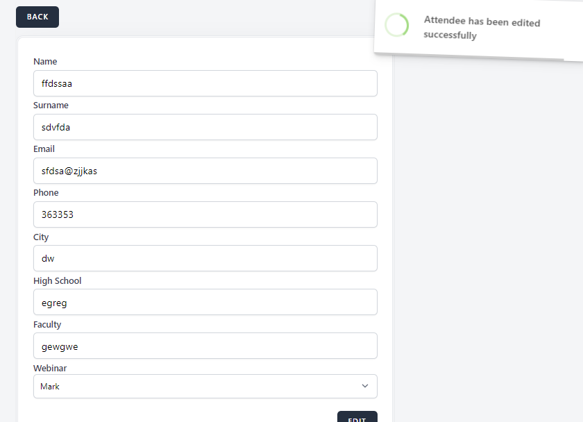Select the Faculty field containing gewgwe

tap(205, 346)
